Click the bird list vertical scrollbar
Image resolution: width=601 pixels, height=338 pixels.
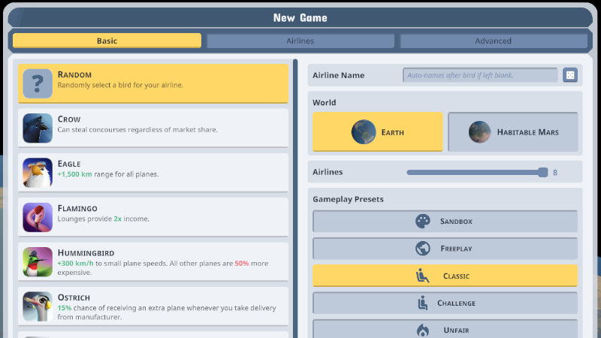295,198
